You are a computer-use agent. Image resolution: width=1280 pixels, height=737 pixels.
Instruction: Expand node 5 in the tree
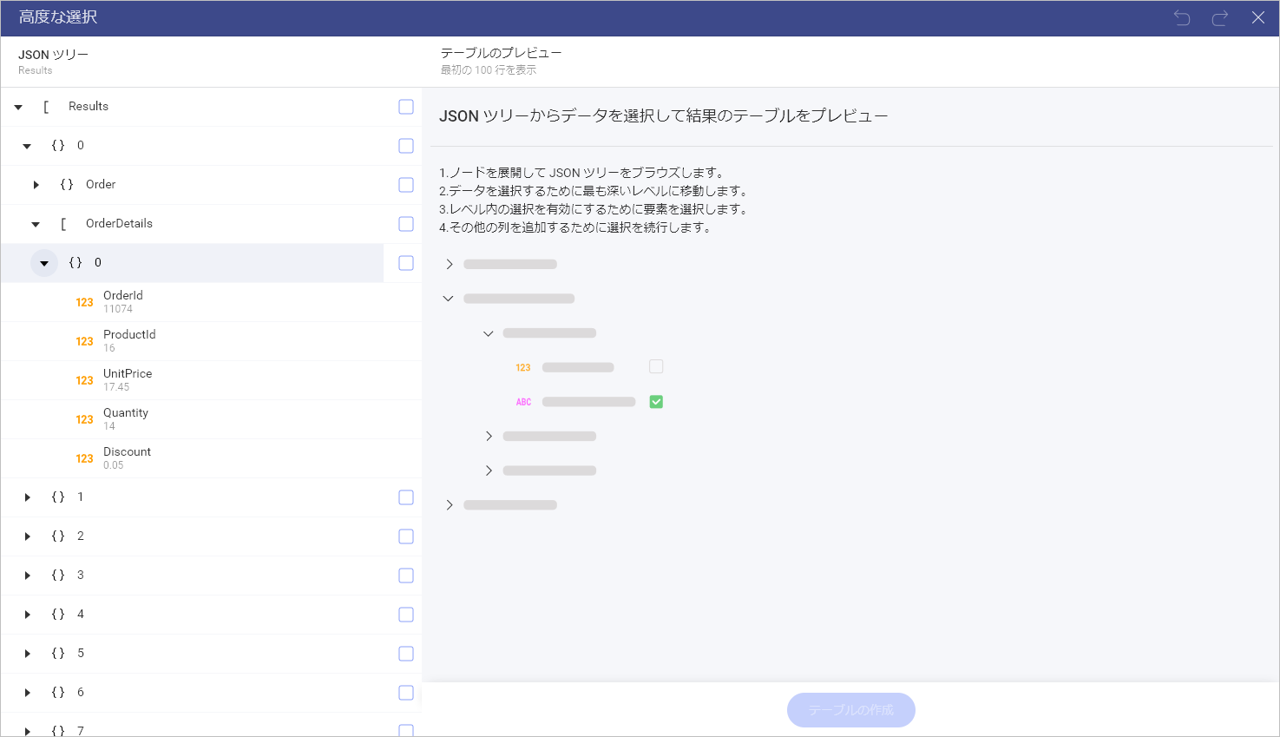click(27, 654)
